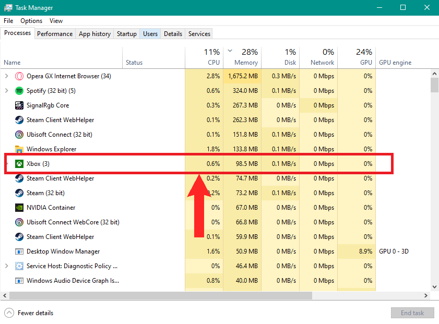The height and width of the screenshot is (324, 439).
Task: Switch to the Performance tab
Action: point(55,34)
